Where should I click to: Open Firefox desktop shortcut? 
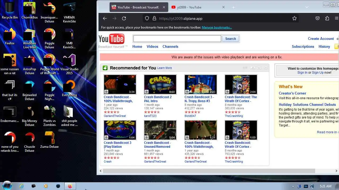(10, 37)
